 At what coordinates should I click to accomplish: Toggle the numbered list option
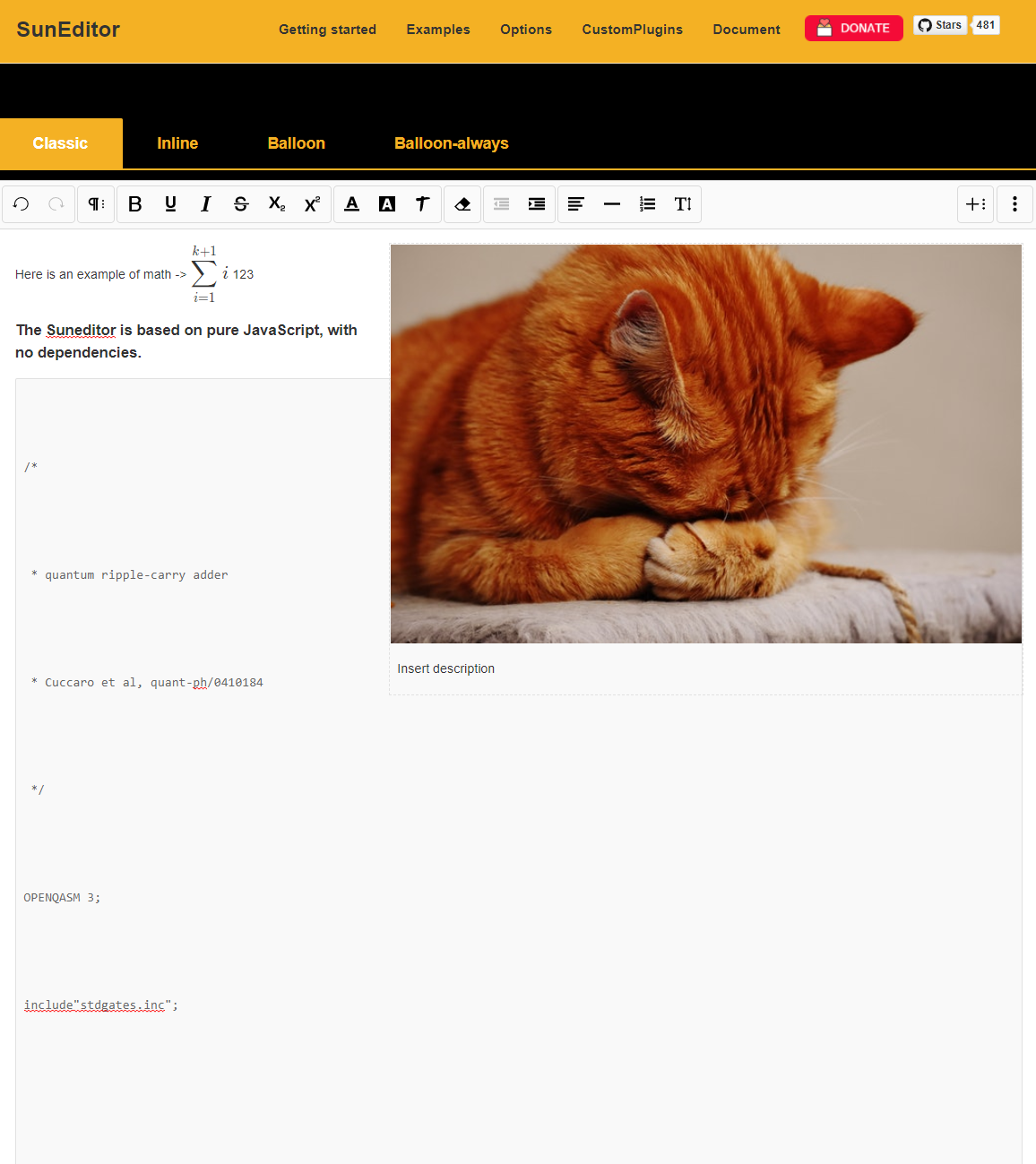click(x=647, y=204)
